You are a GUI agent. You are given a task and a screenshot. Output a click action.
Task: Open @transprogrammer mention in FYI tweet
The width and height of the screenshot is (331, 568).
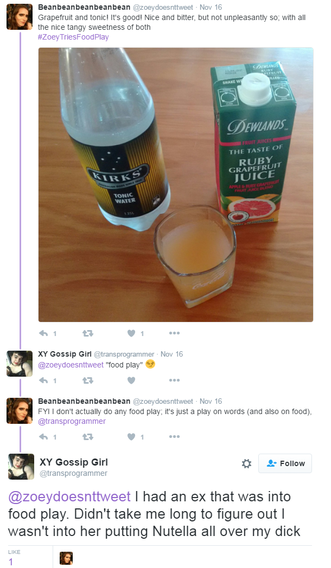72,421
